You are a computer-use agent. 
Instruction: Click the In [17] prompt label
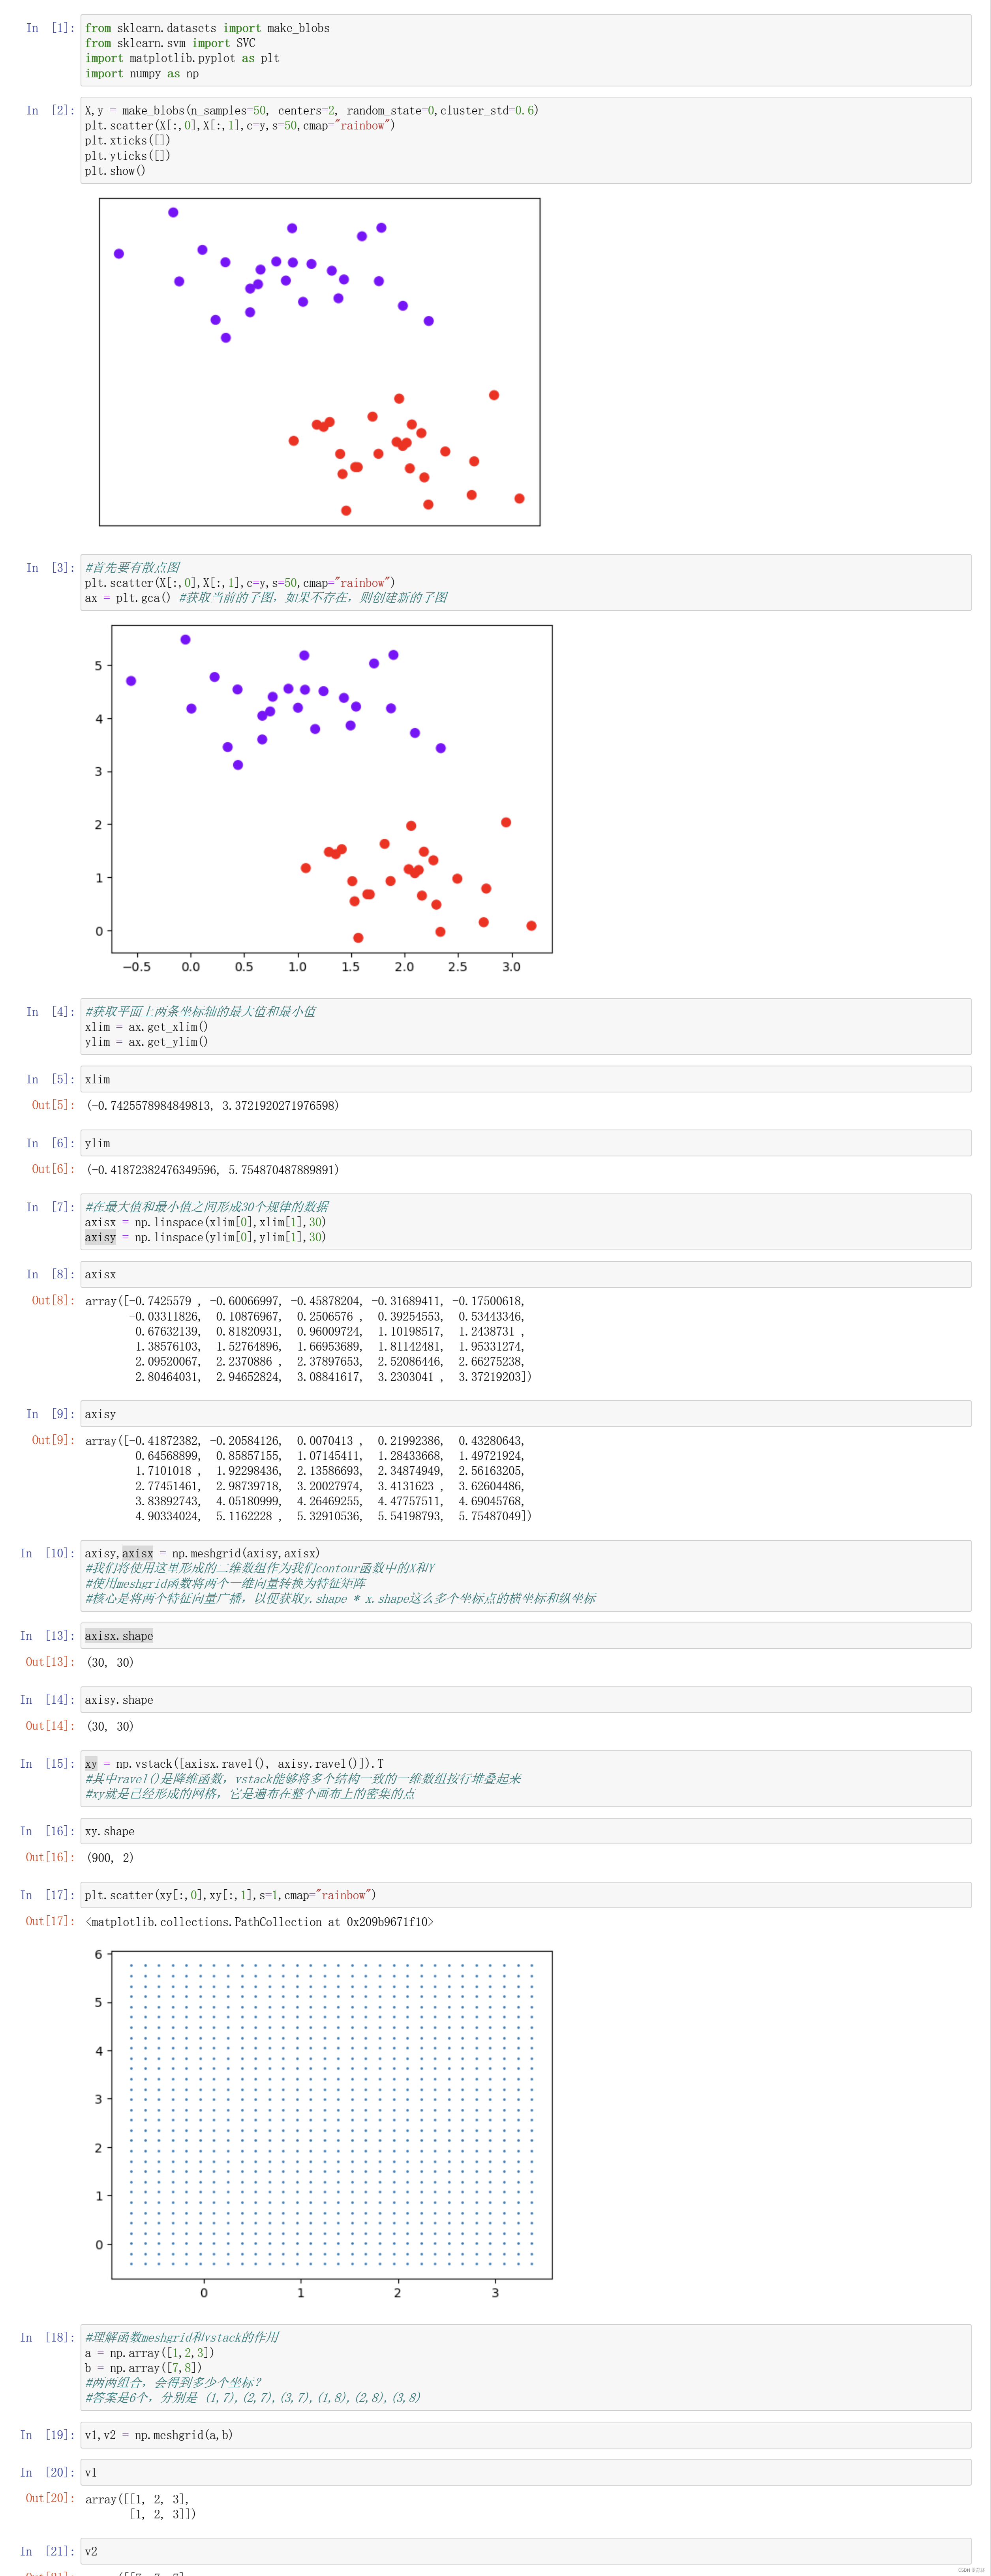point(47,1895)
